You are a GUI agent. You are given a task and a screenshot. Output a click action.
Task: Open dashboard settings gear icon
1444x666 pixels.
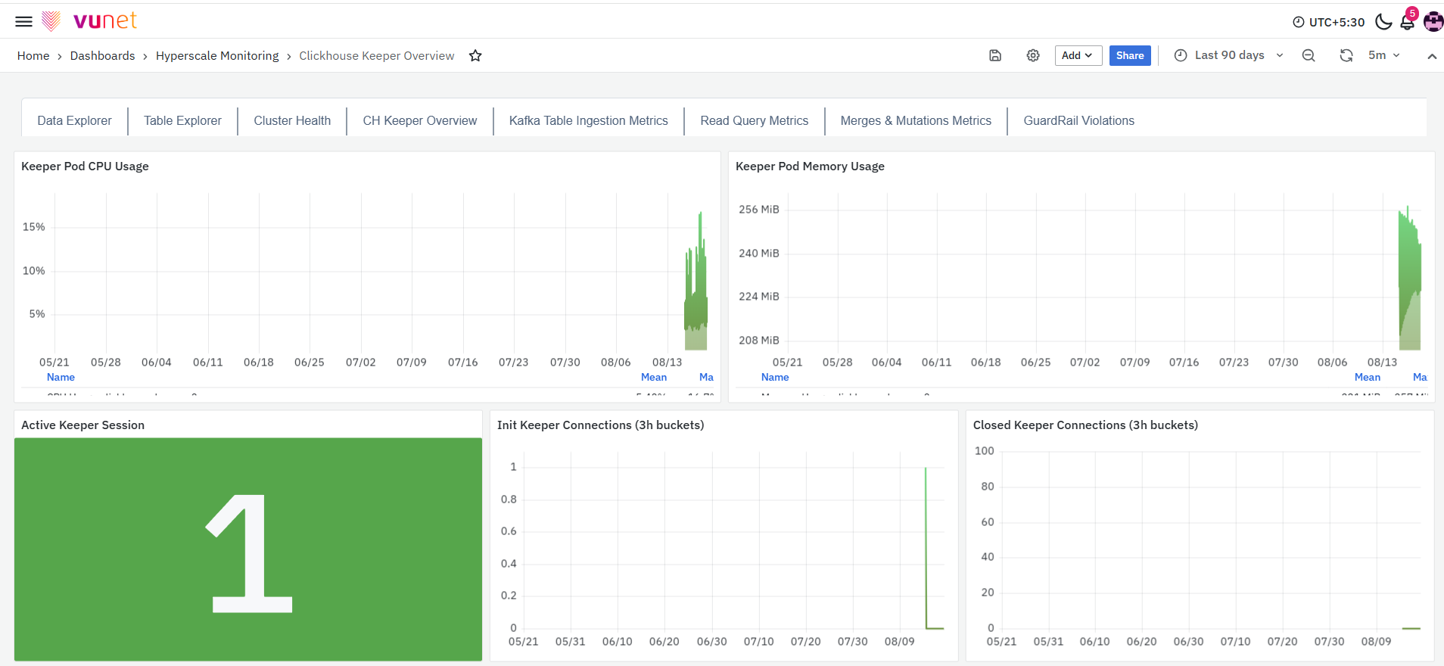click(1033, 55)
